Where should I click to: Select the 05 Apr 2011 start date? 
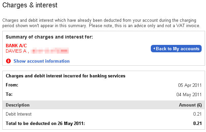point(190,85)
